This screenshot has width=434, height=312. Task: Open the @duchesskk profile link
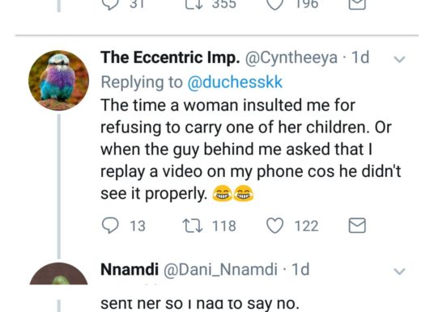[x=235, y=82]
